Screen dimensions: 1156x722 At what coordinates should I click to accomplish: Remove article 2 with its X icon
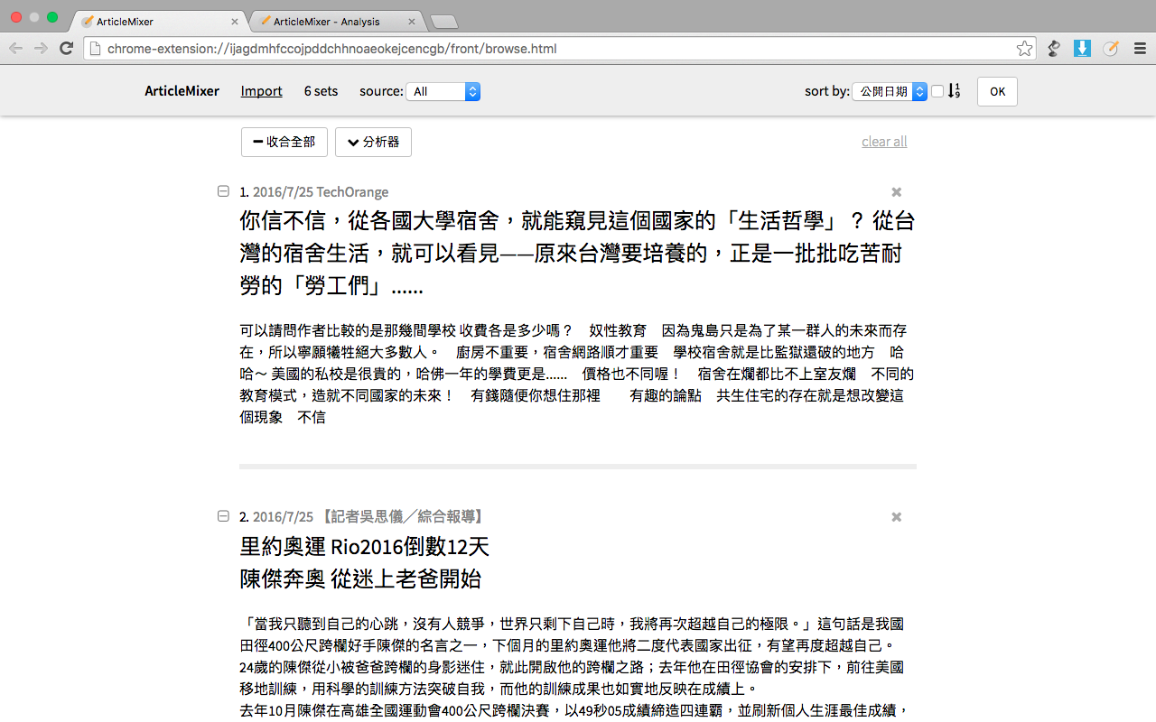click(x=897, y=517)
